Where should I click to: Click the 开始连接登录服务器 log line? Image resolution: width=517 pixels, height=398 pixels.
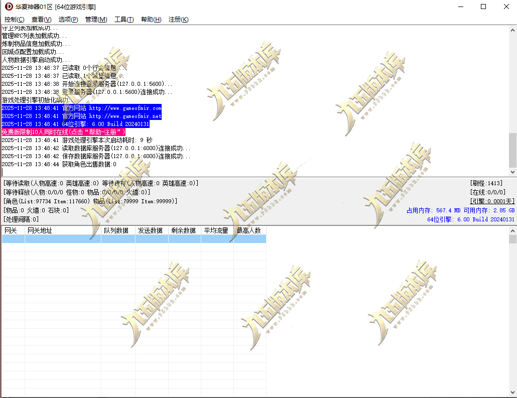[x=87, y=84]
